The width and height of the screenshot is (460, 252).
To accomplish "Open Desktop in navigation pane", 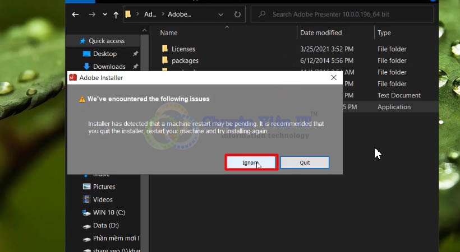I will (105, 54).
